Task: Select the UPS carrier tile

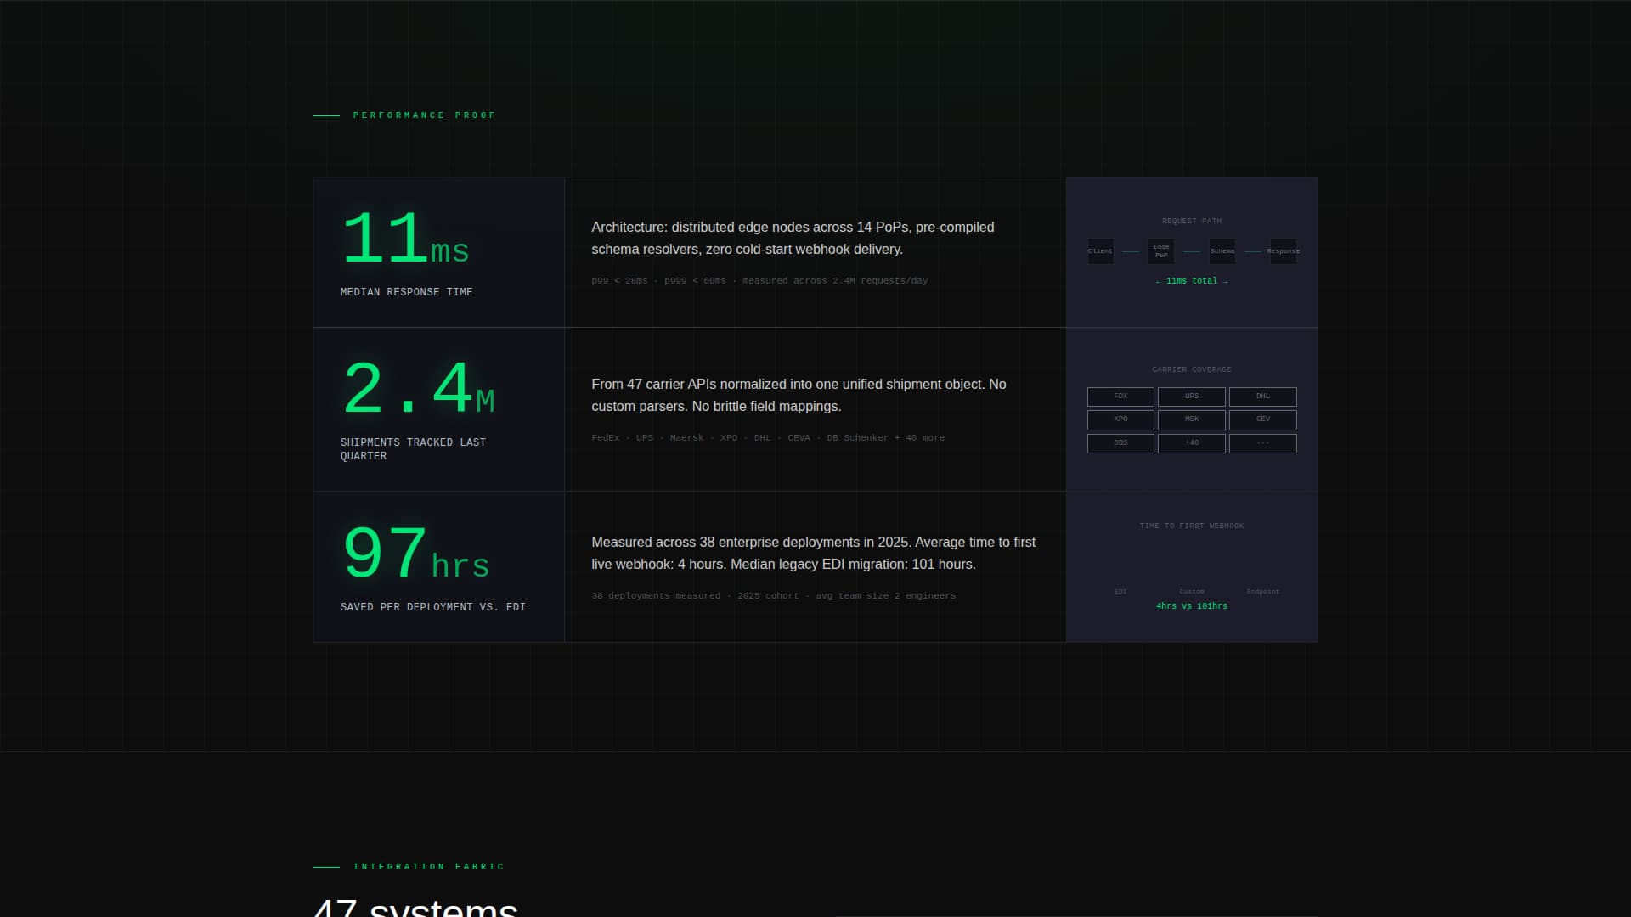Action: [1192, 397]
